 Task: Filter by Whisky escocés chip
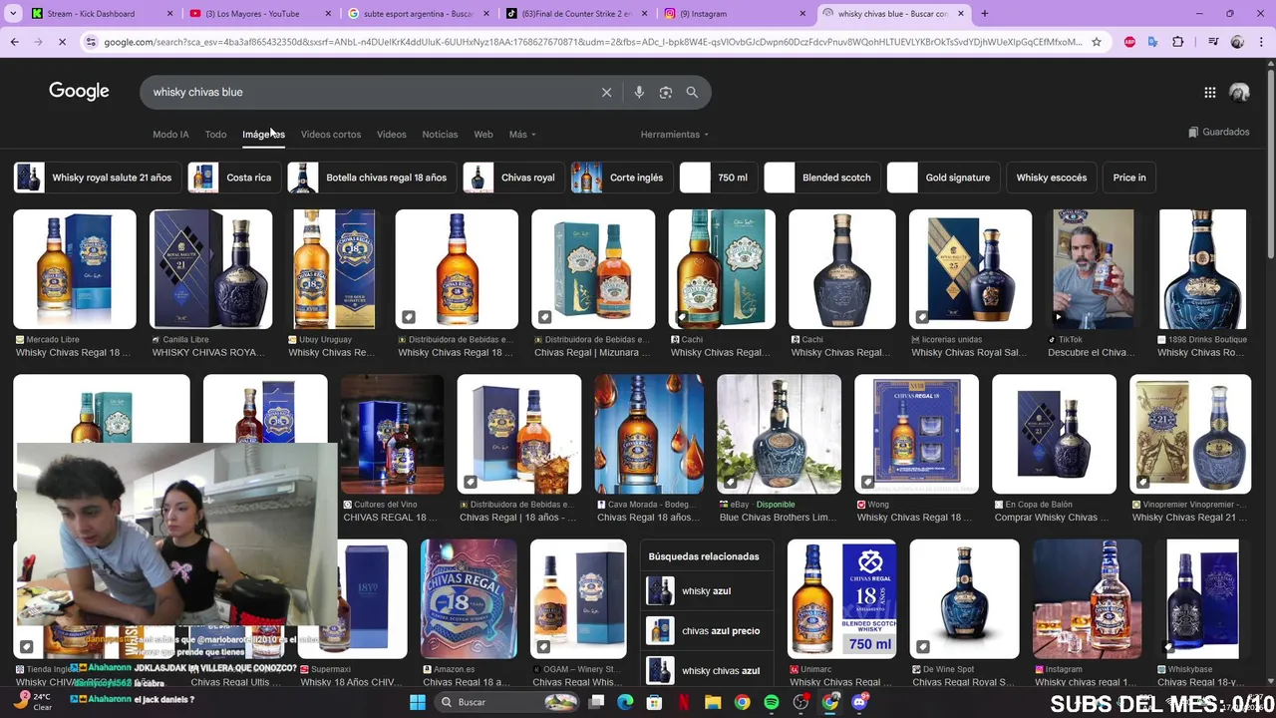click(1052, 178)
